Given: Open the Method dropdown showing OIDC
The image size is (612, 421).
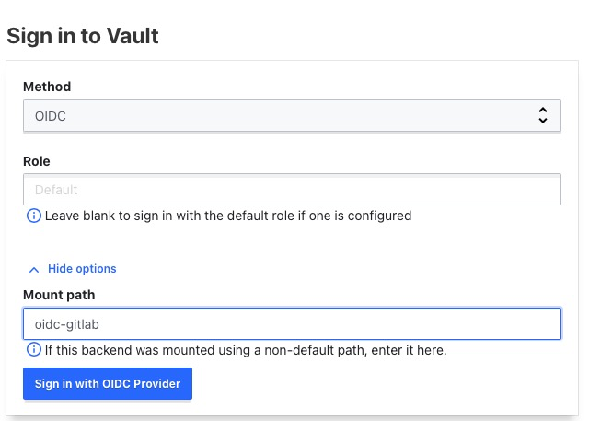Looking at the screenshot, I should (x=292, y=115).
